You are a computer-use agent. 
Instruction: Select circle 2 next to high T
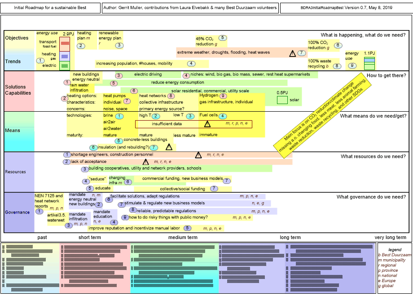(156, 116)
